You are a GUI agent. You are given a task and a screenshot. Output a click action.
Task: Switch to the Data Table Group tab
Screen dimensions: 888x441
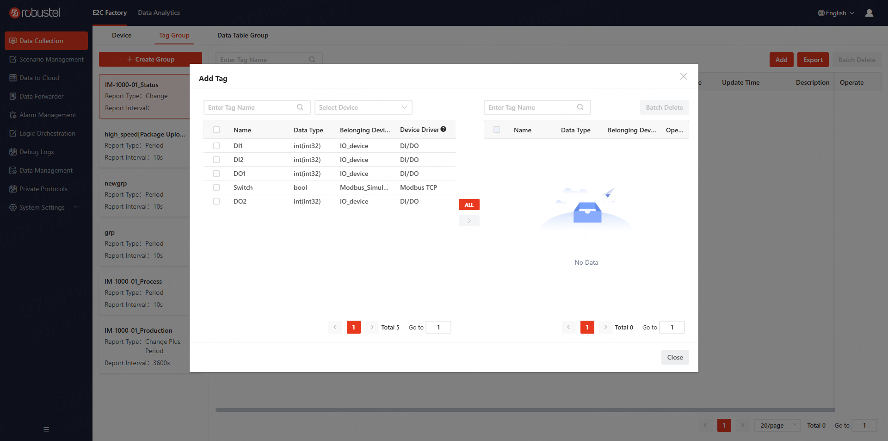tap(243, 35)
